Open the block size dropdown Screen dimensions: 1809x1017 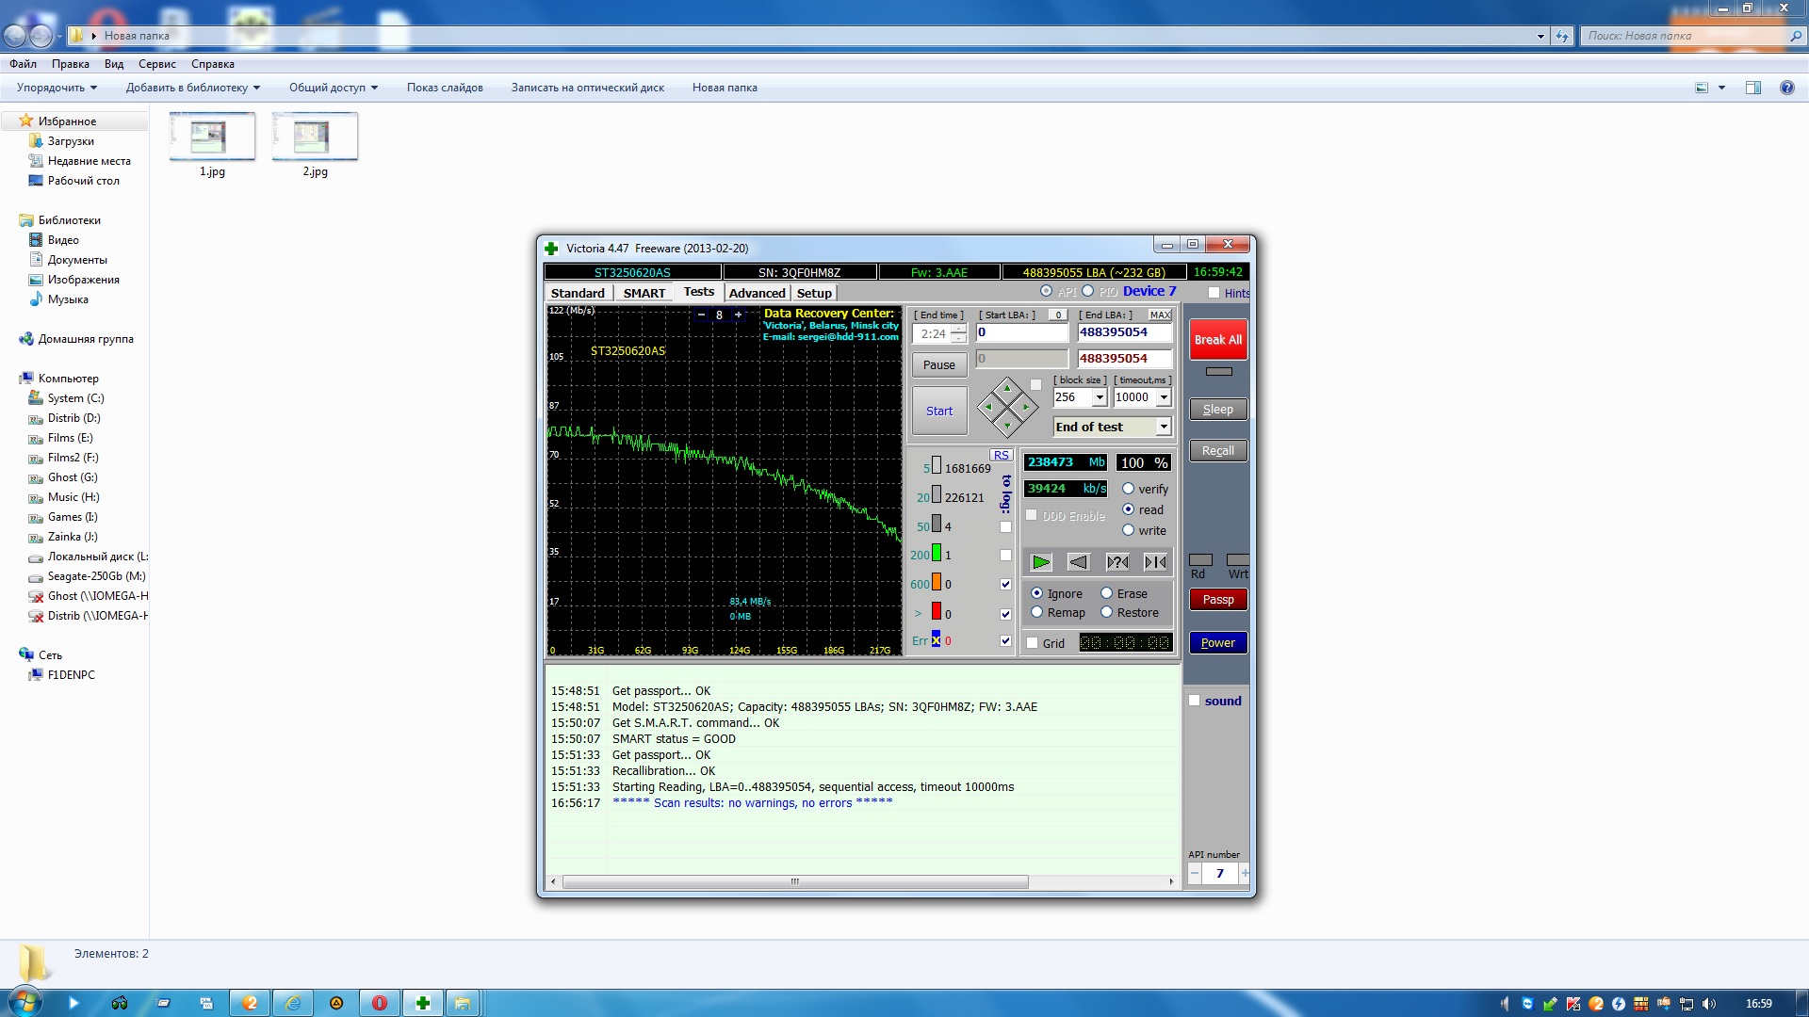point(1099,397)
